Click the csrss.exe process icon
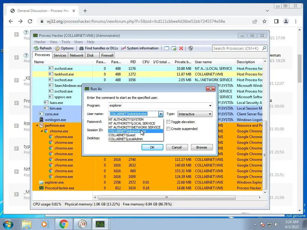The height and width of the screenshot is (230, 307). [x=41, y=114]
